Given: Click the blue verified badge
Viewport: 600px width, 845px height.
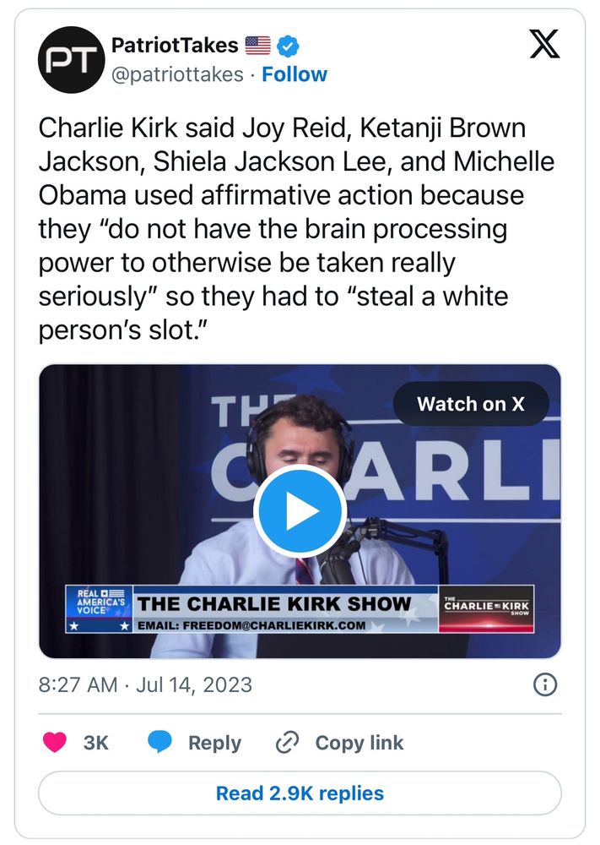Looking at the screenshot, I should click(288, 46).
